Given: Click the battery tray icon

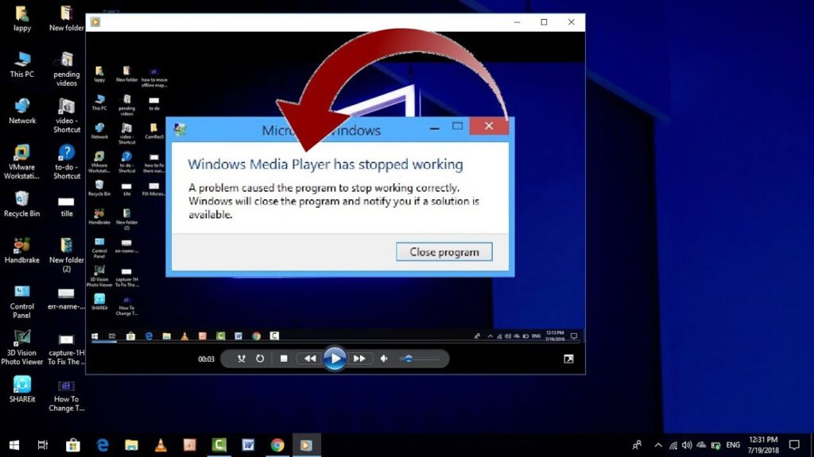Looking at the screenshot, I should pos(716,445).
